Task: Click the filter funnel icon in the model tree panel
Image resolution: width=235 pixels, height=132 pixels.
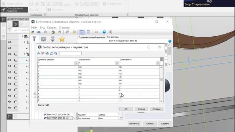Action: point(9,30)
